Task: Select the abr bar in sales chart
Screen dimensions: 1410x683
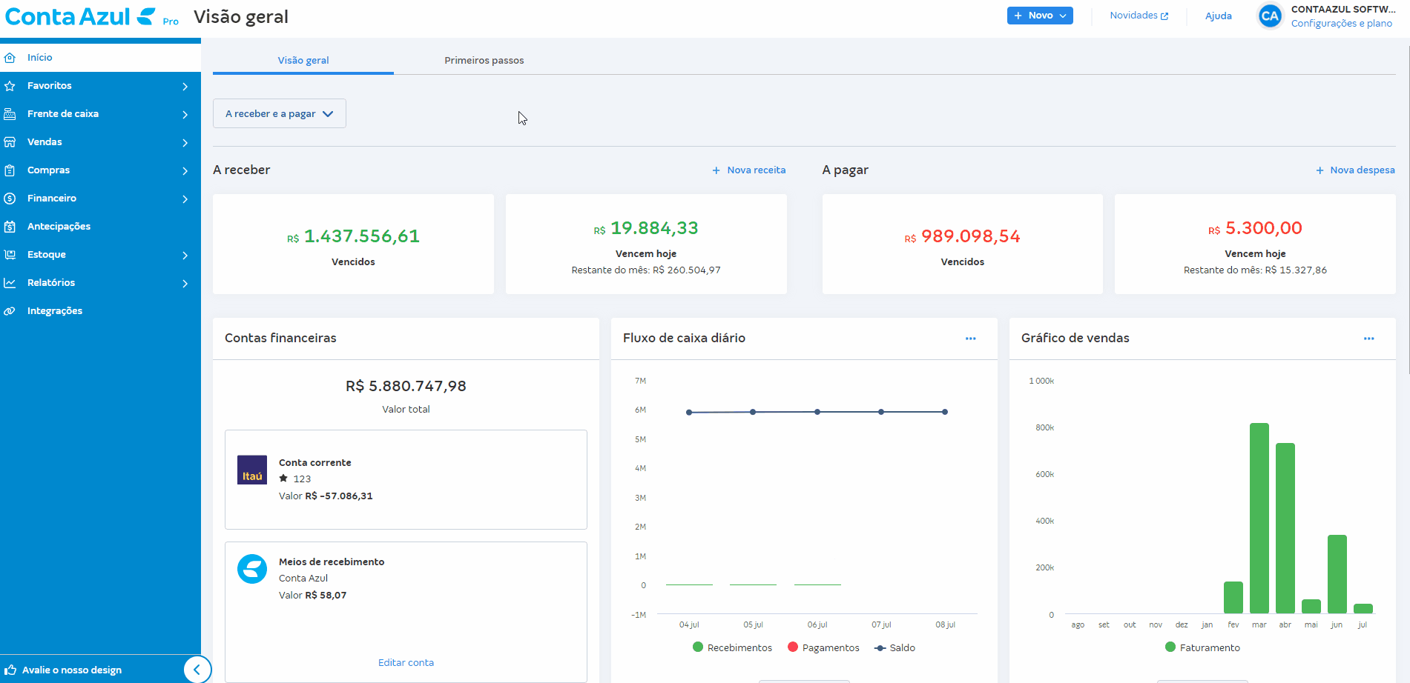Action: [1285, 528]
